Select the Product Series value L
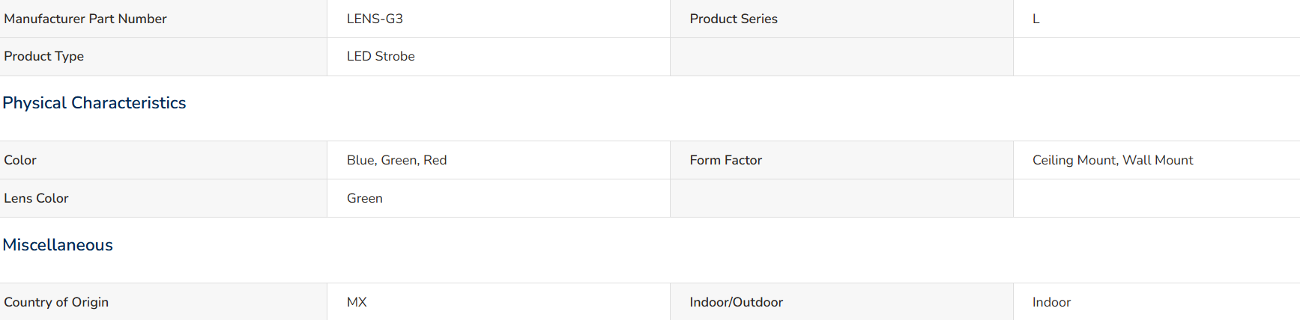 (1036, 19)
